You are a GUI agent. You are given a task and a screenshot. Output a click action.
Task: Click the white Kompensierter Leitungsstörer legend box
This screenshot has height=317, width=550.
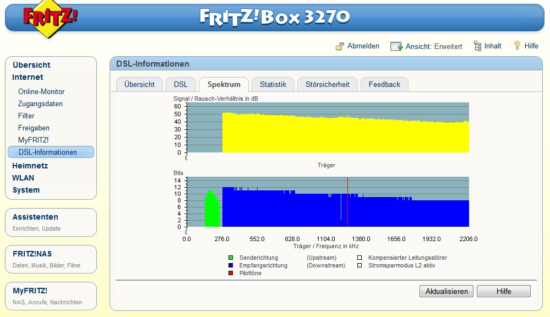coord(360,258)
